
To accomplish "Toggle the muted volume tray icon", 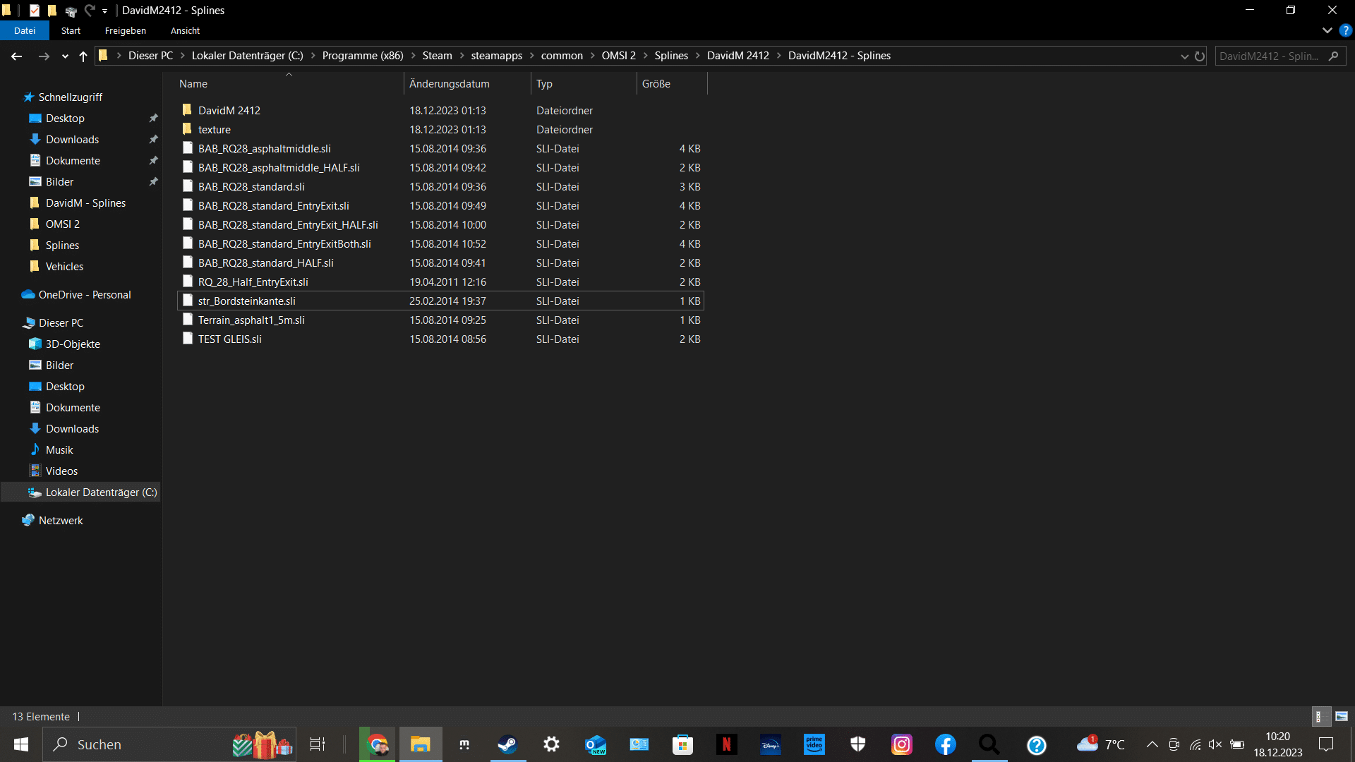I will tap(1215, 744).
